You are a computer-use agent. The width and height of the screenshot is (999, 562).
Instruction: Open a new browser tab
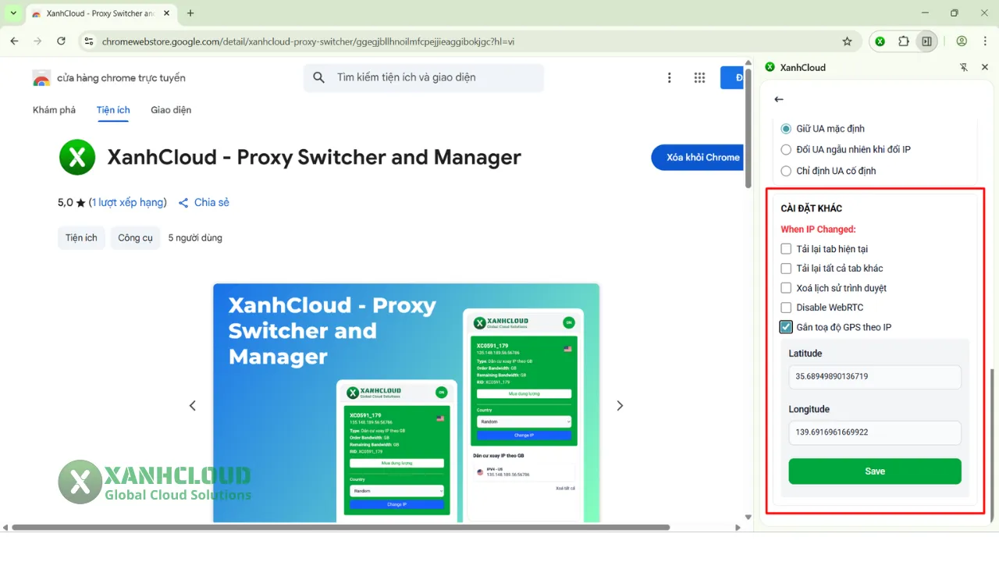click(x=190, y=13)
